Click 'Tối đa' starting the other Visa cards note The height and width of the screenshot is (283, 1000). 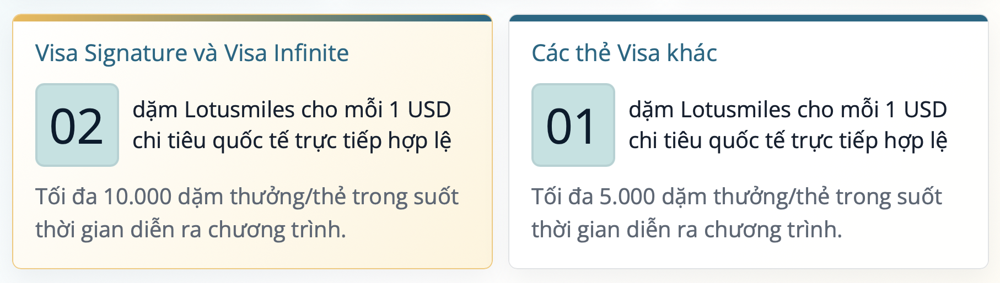point(562,197)
